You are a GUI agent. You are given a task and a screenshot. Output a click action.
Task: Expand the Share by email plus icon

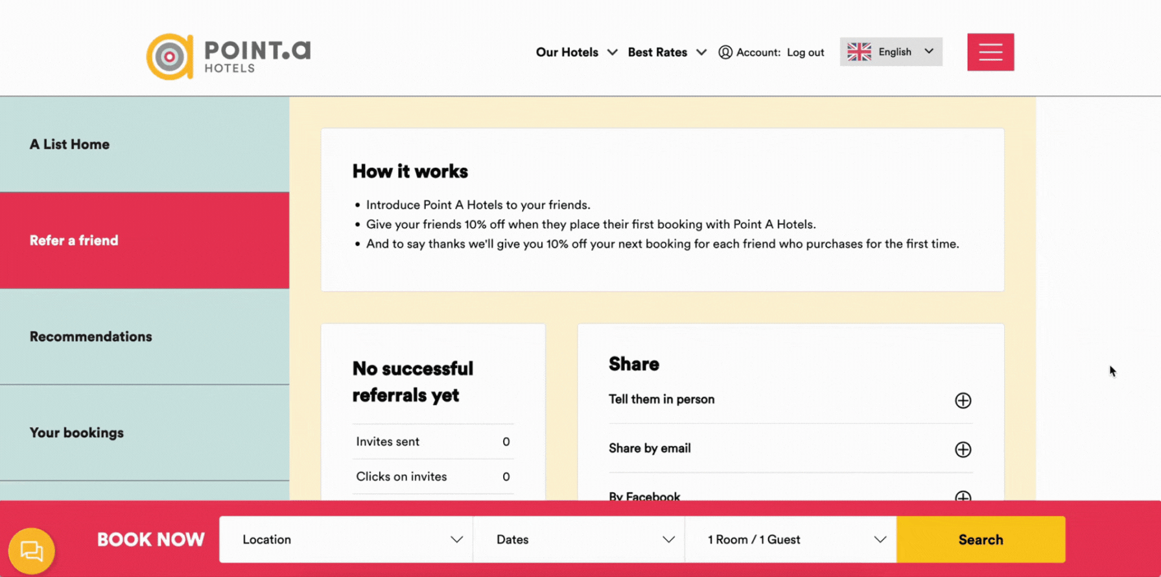963,449
